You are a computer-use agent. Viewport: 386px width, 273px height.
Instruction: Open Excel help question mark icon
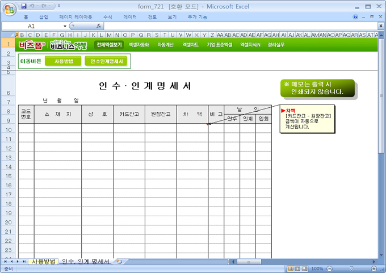tap(355, 17)
